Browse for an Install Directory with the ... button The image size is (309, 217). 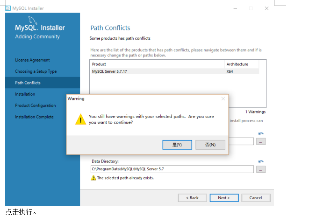click(261, 141)
